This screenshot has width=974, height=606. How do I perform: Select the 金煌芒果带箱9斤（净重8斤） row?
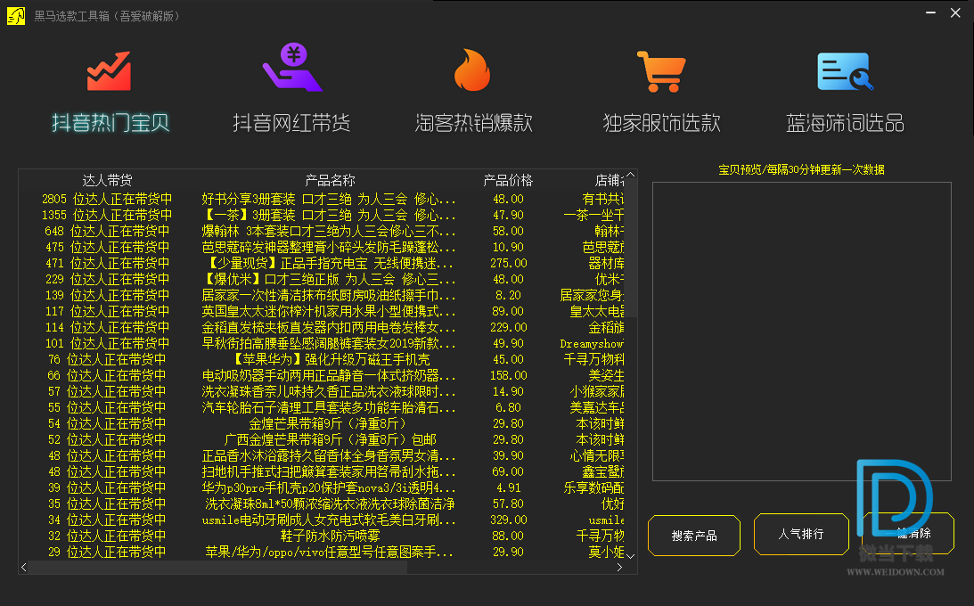[321, 423]
